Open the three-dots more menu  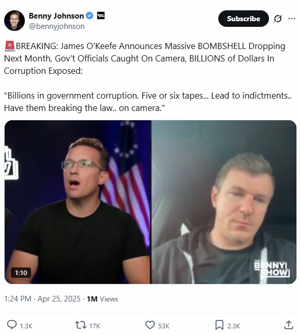tap(292, 19)
